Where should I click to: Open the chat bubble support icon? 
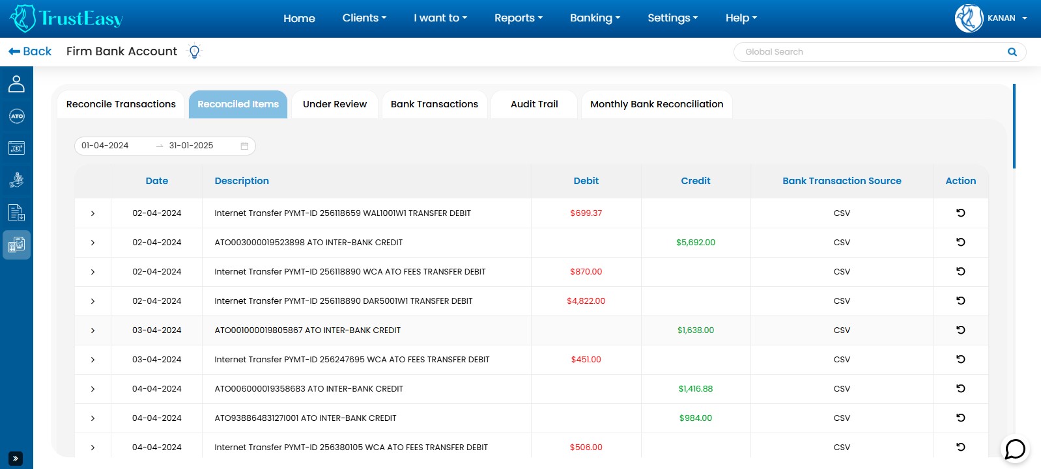(x=1015, y=449)
